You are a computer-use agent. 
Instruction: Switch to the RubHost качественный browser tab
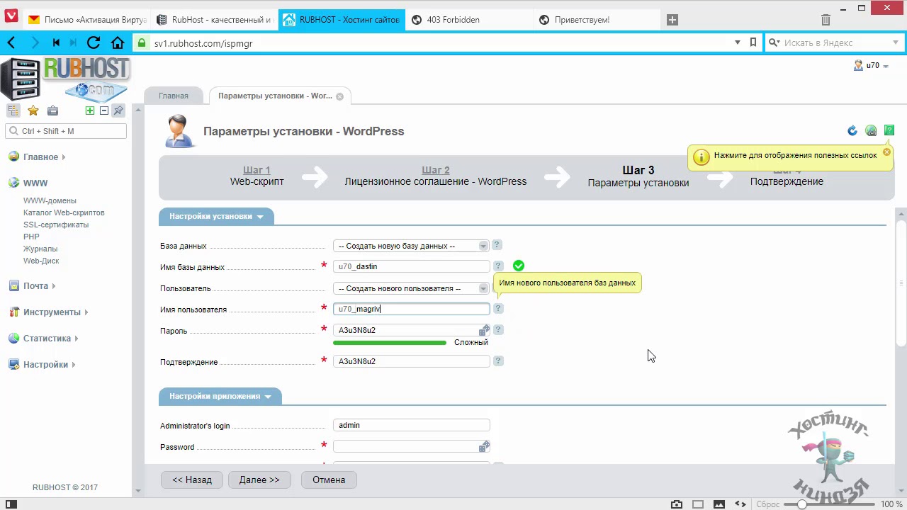click(x=214, y=20)
